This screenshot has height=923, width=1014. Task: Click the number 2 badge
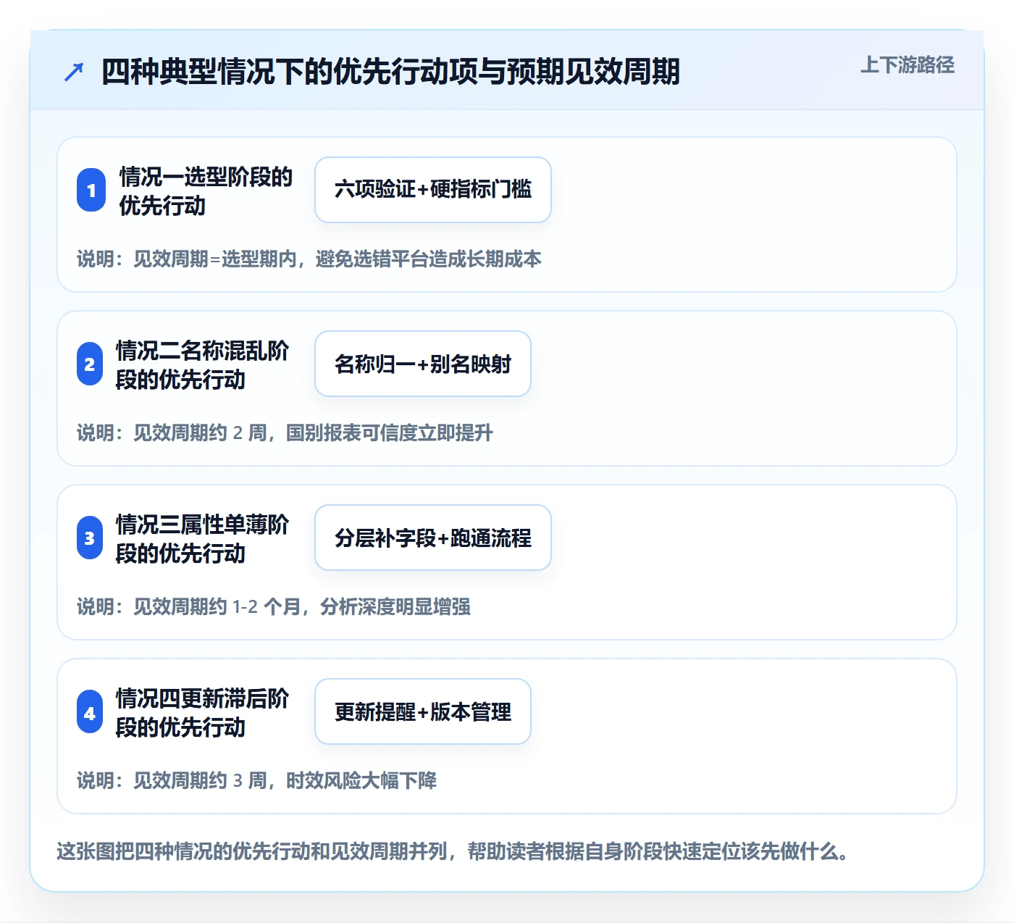pos(90,364)
